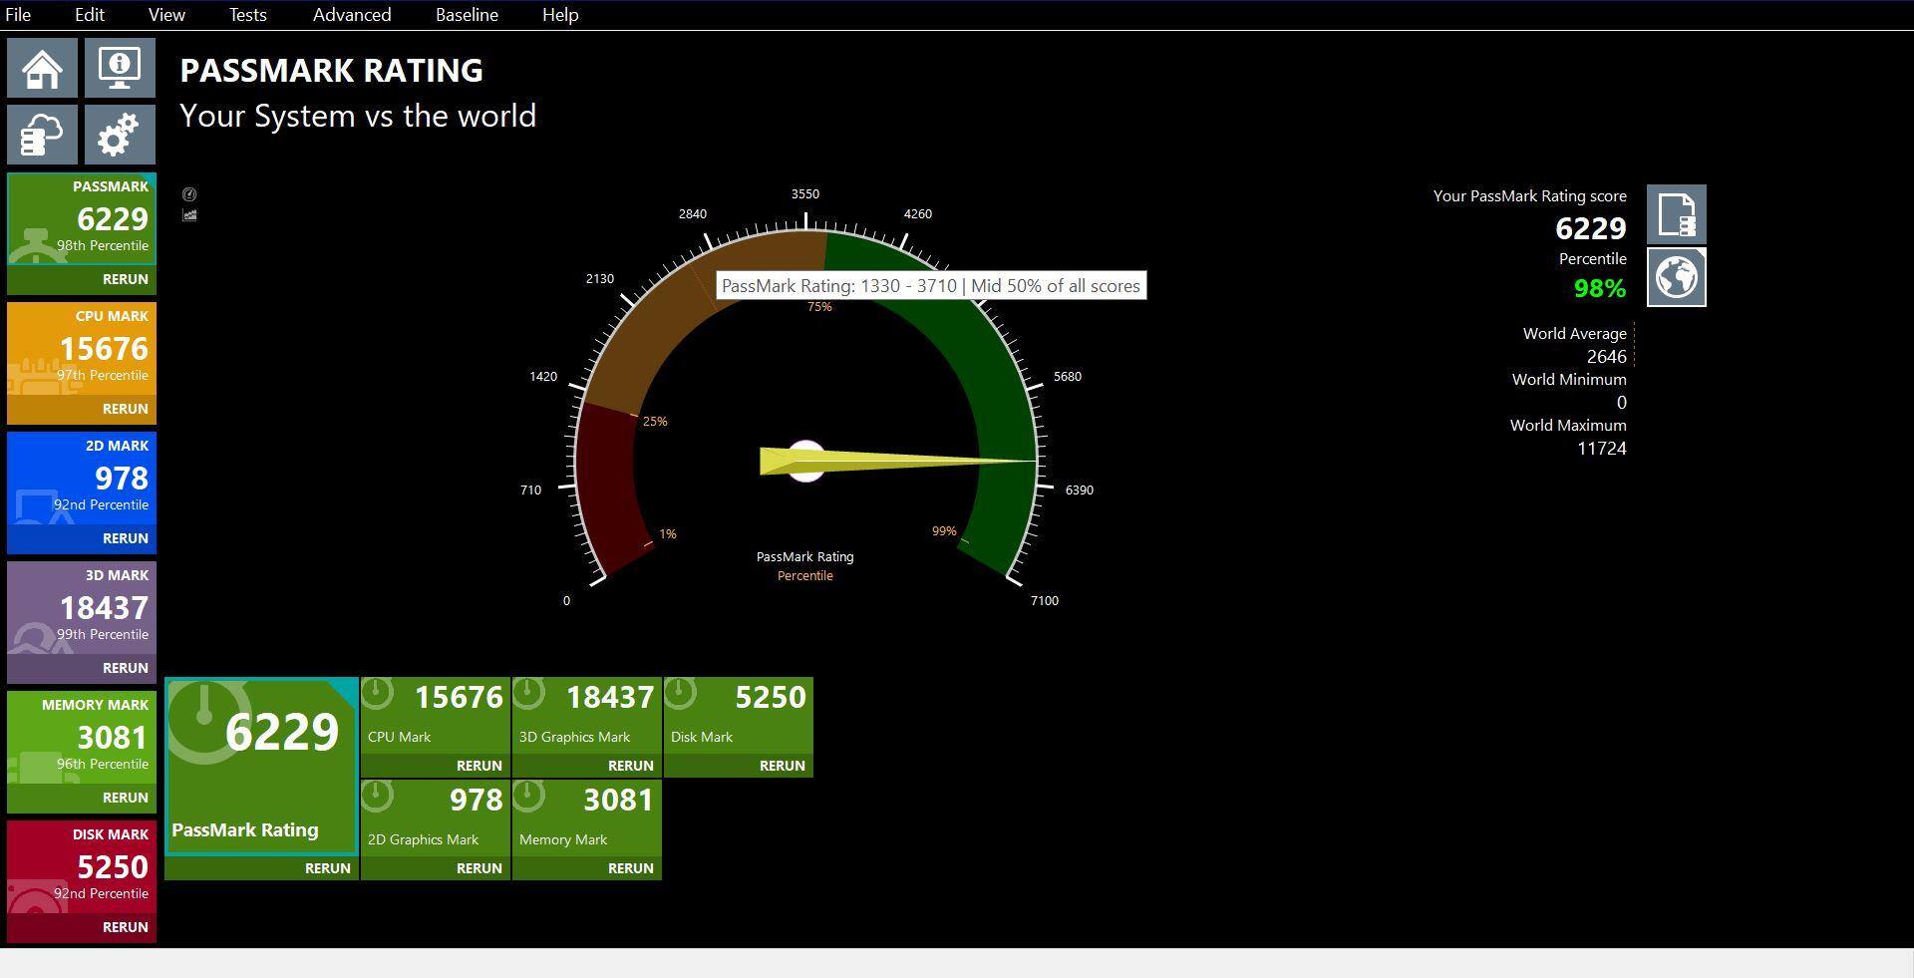Screen dimensions: 1914x978
Task: Select the Memory Mark sidebar tile
Action: click(x=82, y=738)
